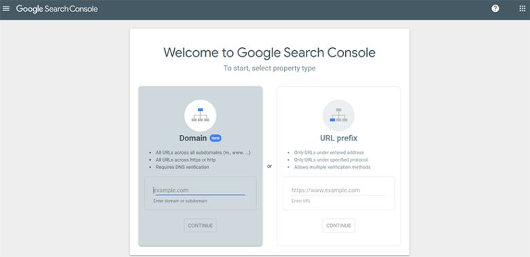Click CONTINUE under Domain property

[200, 226]
